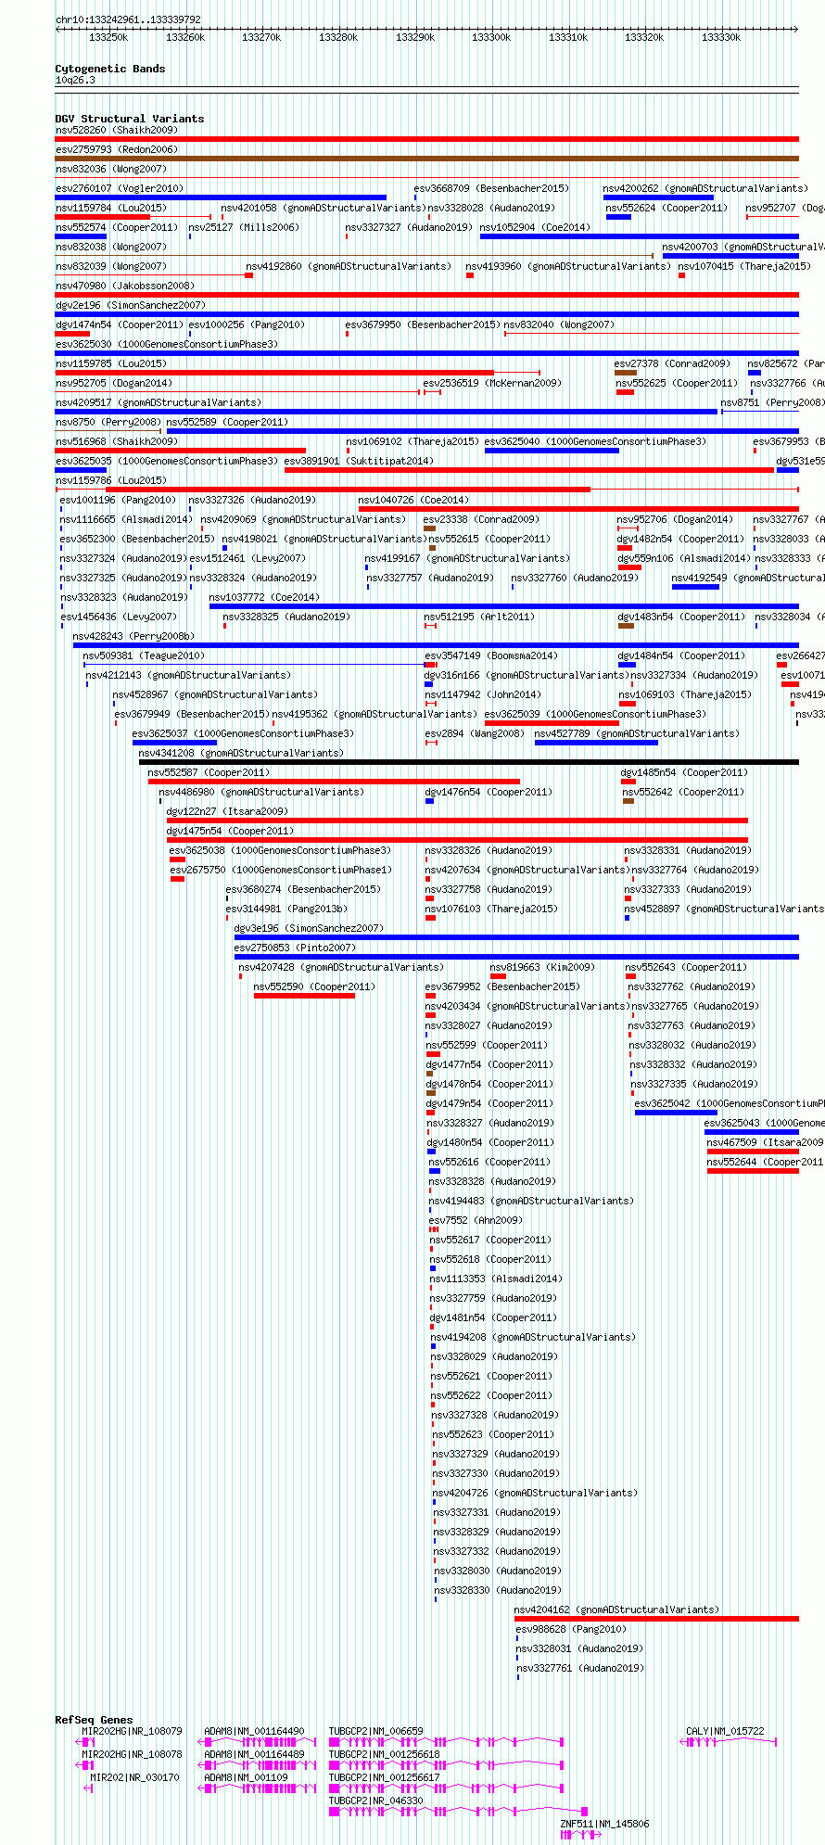This screenshot has width=825, height=1845.
Task: Click the nsv1069102 (Thareja2015) label
Action: pyautogui.click(x=412, y=441)
